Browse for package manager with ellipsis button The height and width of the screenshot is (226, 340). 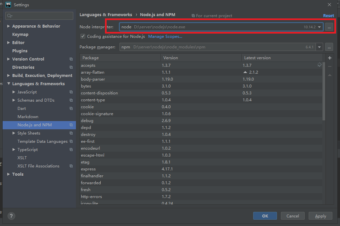pyautogui.click(x=329, y=47)
